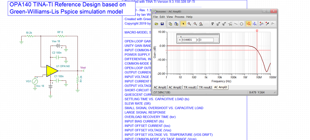Screen dimensions: 310x140
Task: Click the first auto label curve icon
Action: (218, 24)
